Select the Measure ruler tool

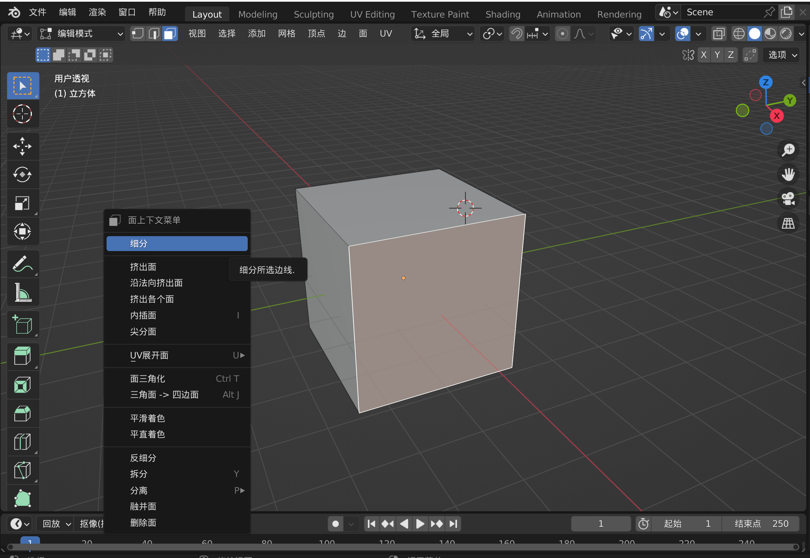pos(22,292)
